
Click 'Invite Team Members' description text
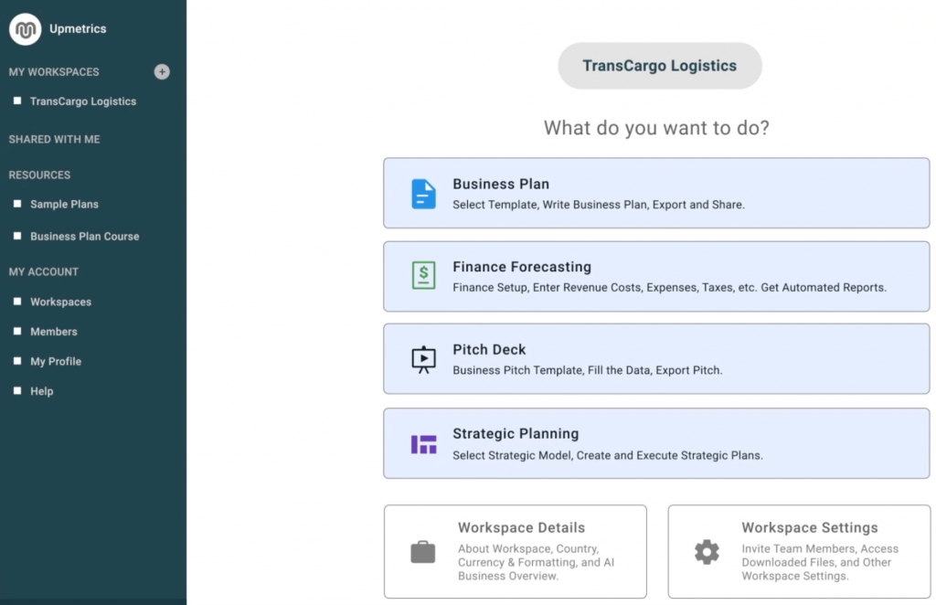tap(820, 562)
